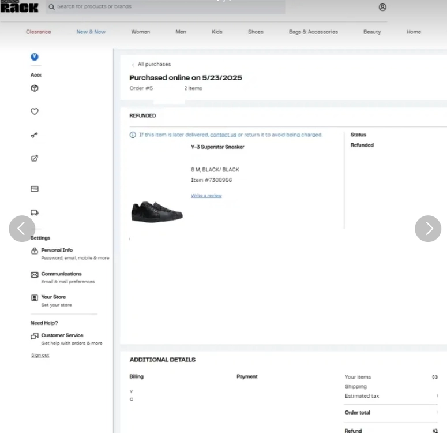The image size is (447, 433).
Task: Click the Shipping row label
Action: point(356,386)
